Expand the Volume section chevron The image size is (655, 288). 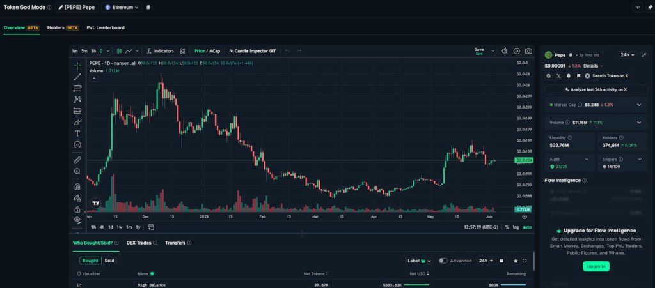tap(639, 123)
